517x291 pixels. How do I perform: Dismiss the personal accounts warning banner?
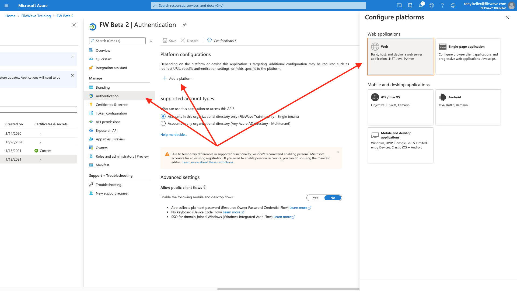(x=338, y=152)
